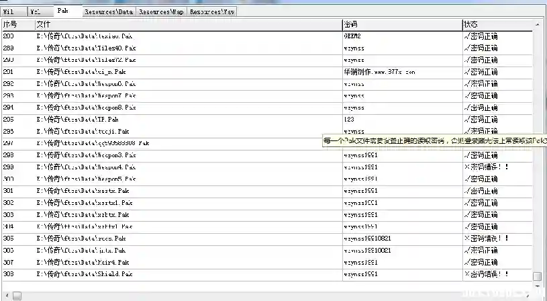Image resolution: width=547 pixels, height=301 pixels.
Task: Select the Tiles40.Pak file row
Action: (267, 48)
